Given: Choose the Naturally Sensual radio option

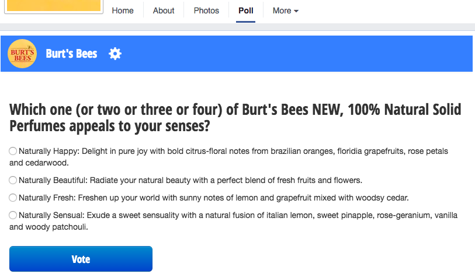Looking at the screenshot, I should 13,215.
